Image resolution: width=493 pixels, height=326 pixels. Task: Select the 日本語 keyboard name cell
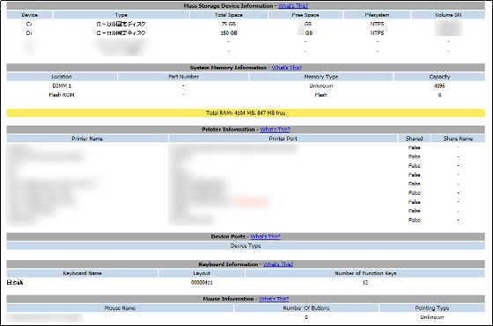pos(15,282)
